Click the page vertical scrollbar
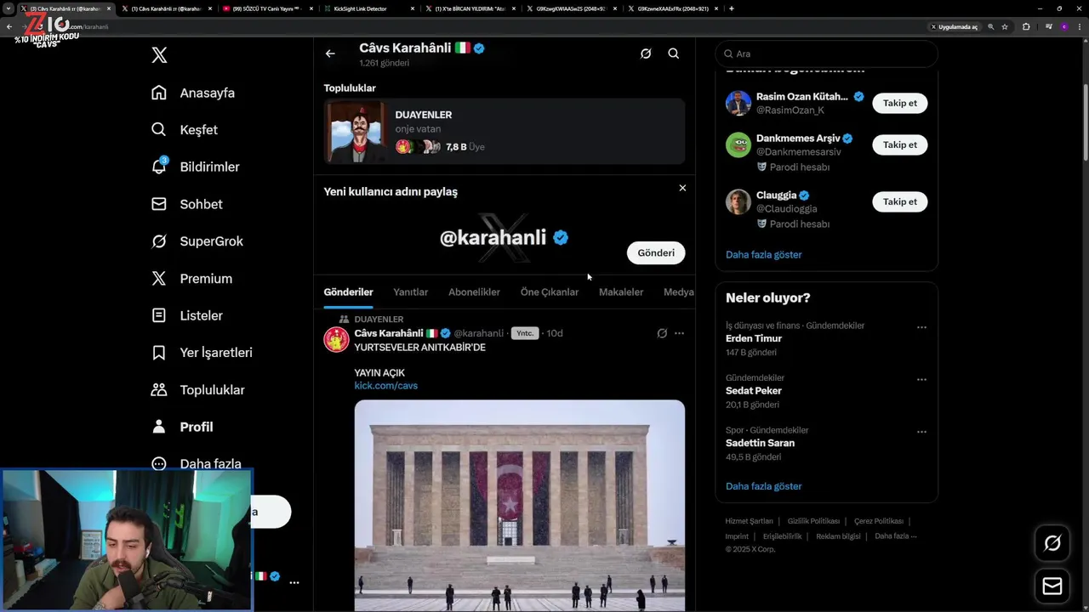 pos(1086,123)
